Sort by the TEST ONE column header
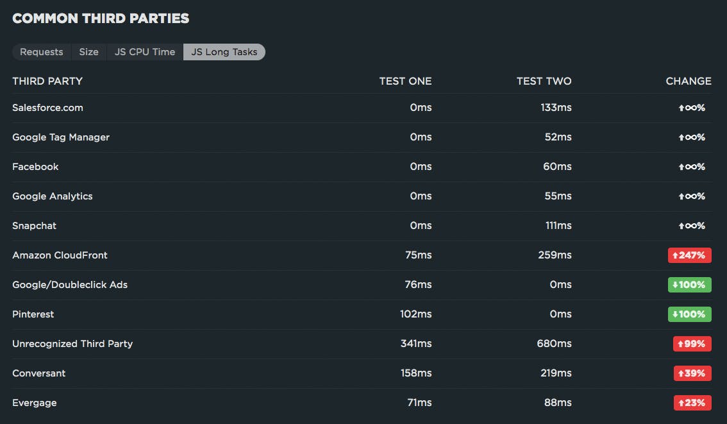727x424 pixels. coord(405,81)
